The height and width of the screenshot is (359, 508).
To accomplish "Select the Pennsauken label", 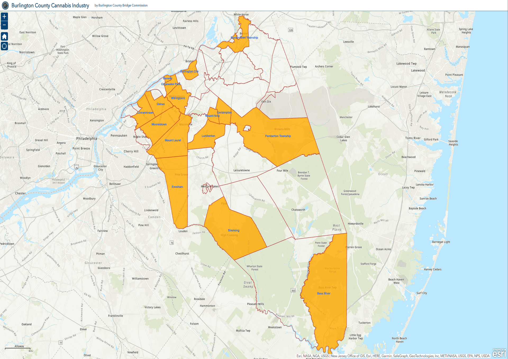I will (119, 136).
